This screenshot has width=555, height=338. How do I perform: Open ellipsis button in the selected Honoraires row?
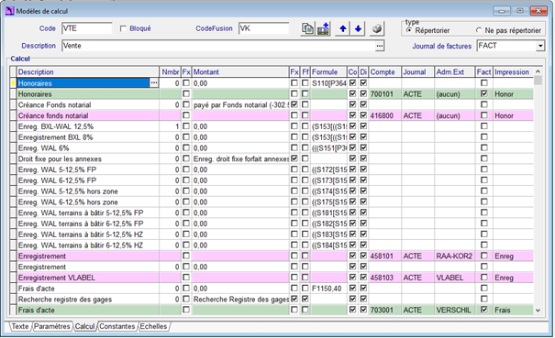click(154, 83)
